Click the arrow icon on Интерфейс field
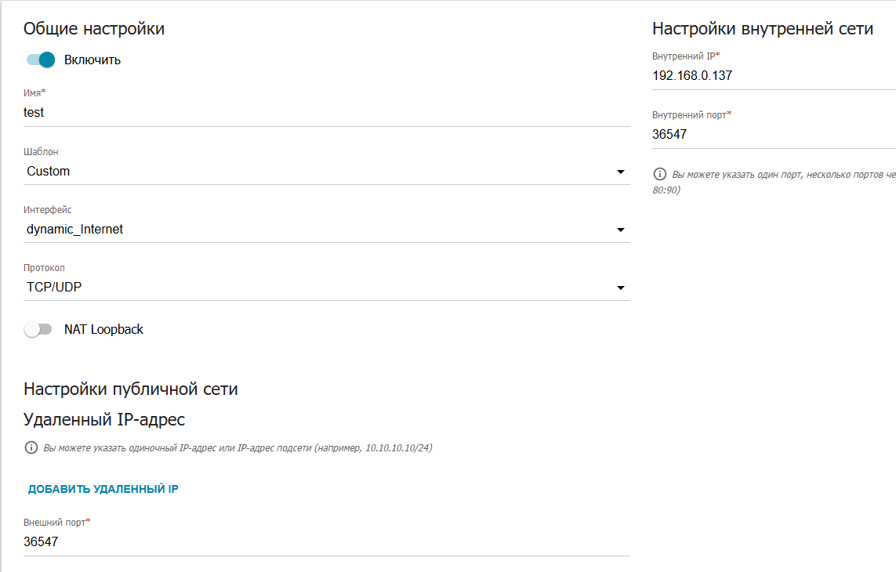Viewport: 896px width, 572px height. pyautogui.click(x=621, y=230)
